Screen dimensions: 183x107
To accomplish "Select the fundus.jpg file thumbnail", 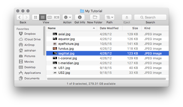I will tap(55, 48).
